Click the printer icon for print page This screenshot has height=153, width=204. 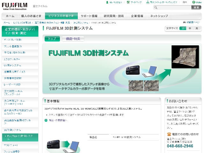pyautogui.click(x=184, y=22)
